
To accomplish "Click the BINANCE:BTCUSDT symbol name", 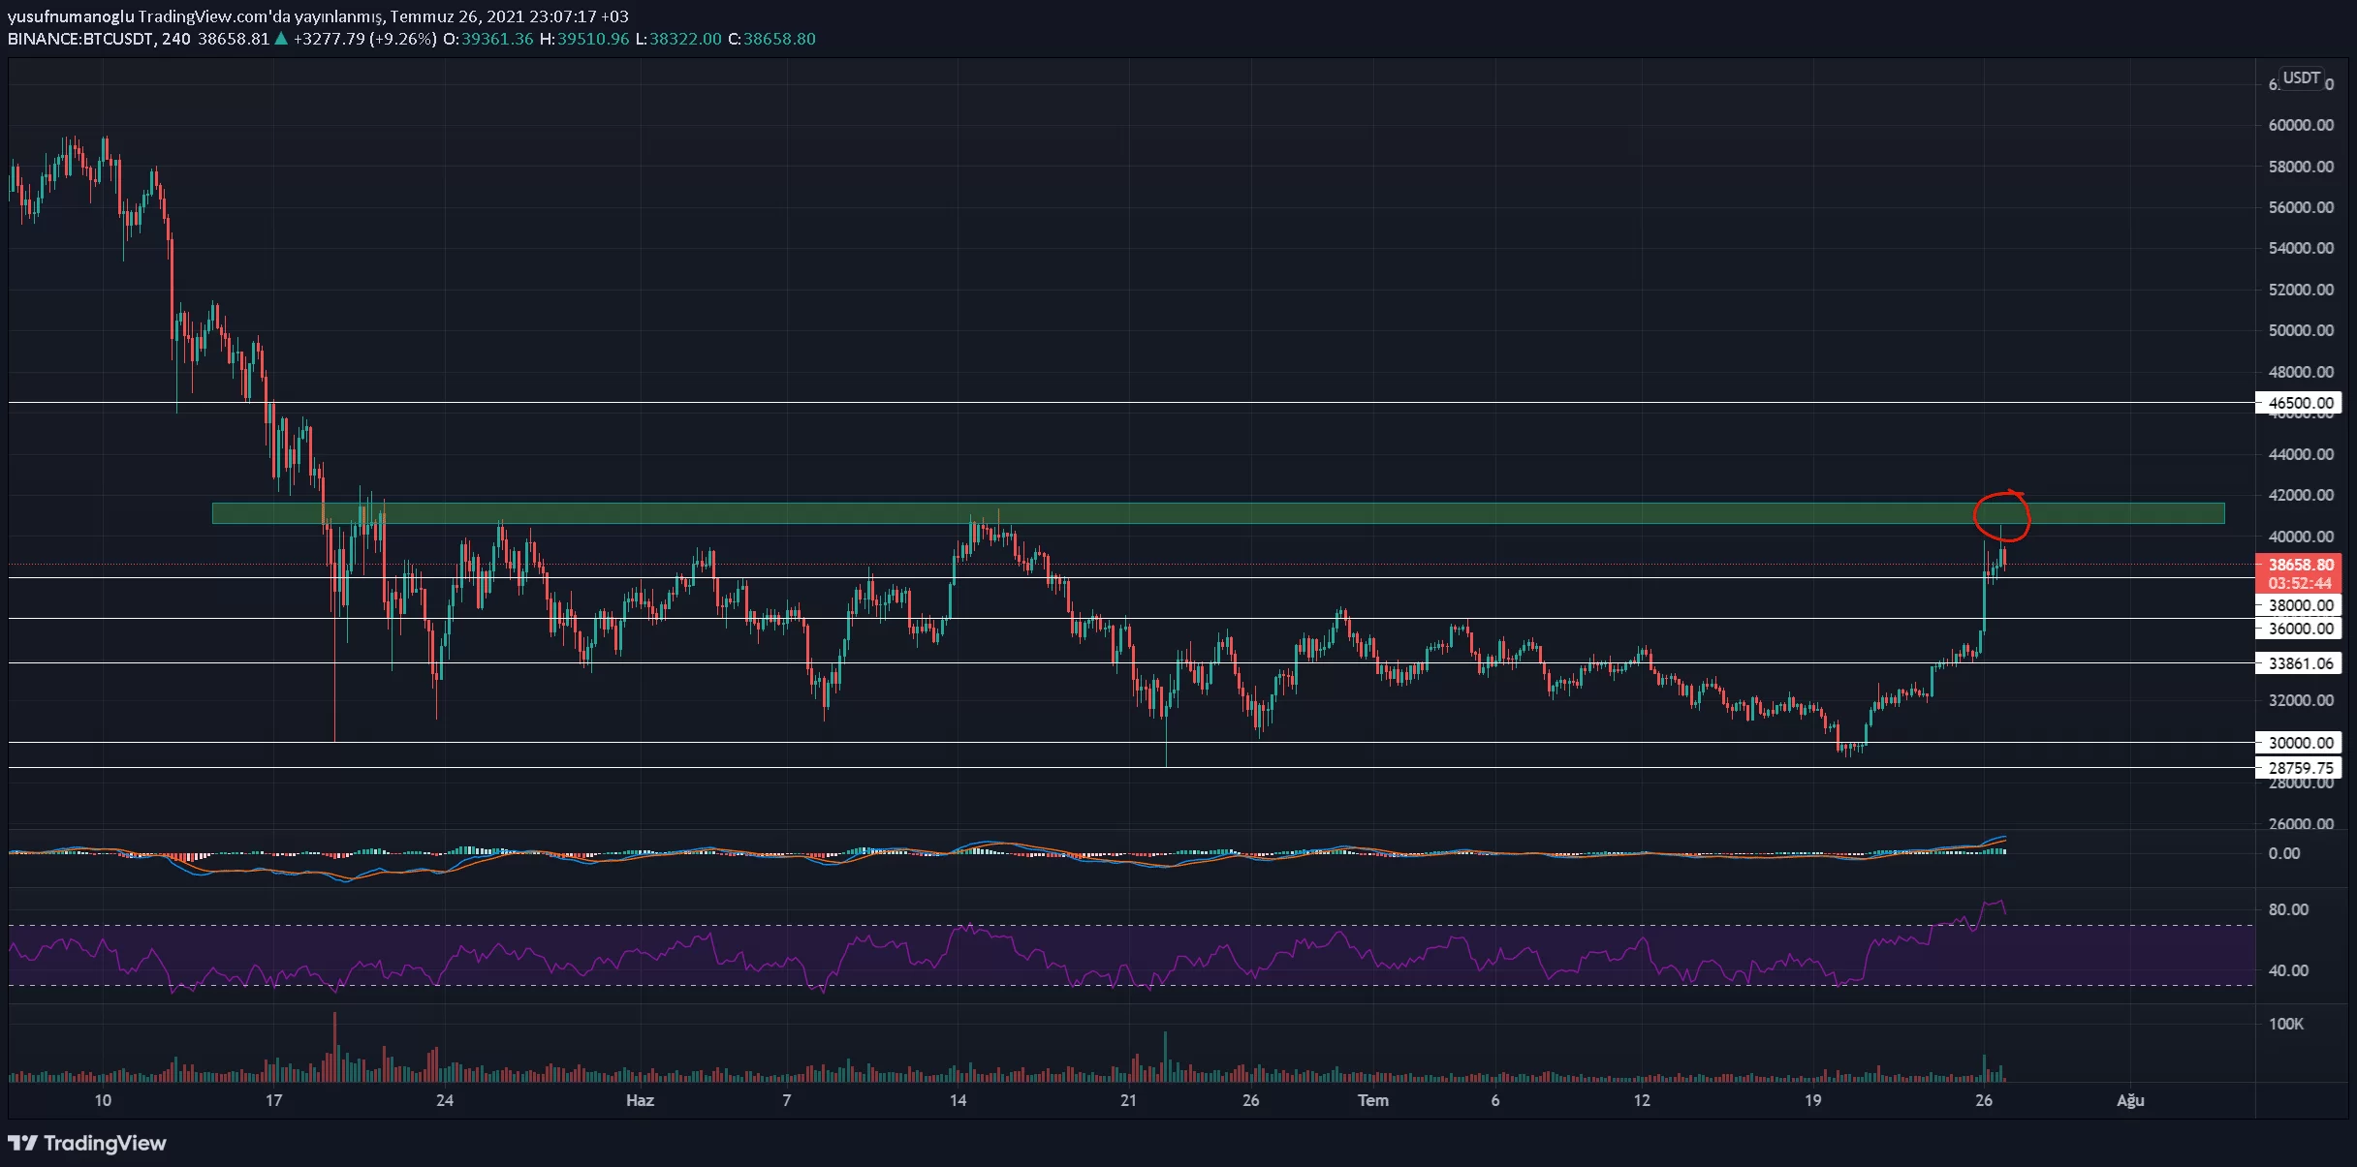I will (x=79, y=39).
